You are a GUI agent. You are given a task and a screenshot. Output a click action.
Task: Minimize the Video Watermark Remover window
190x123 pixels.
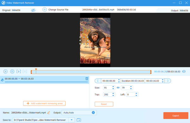coord(174,3)
